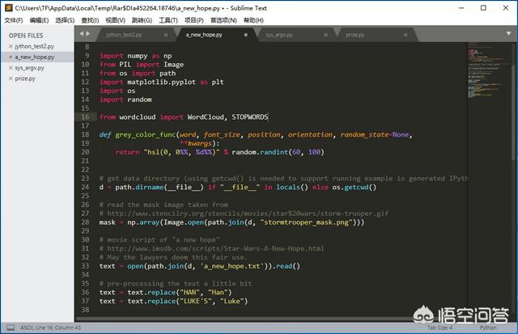
Task: Place cursor on 'import numpy as np' line
Action: (135, 56)
